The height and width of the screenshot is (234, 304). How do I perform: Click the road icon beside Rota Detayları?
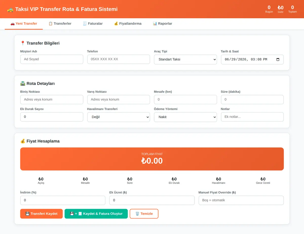[23, 83]
